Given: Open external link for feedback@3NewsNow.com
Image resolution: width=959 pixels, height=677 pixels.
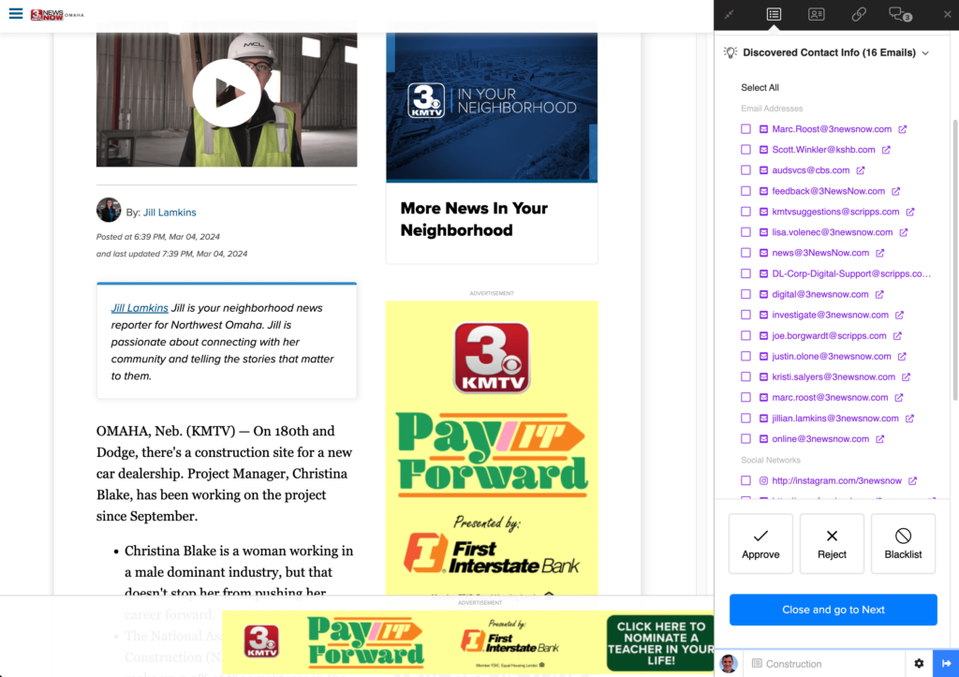Looking at the screenshot, I should coord(896,191).
